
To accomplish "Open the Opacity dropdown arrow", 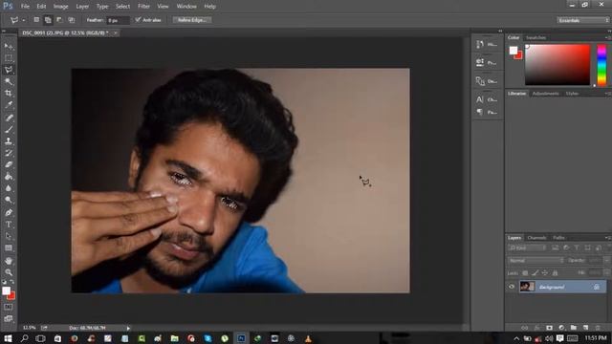I will click(x=607, y=260).
